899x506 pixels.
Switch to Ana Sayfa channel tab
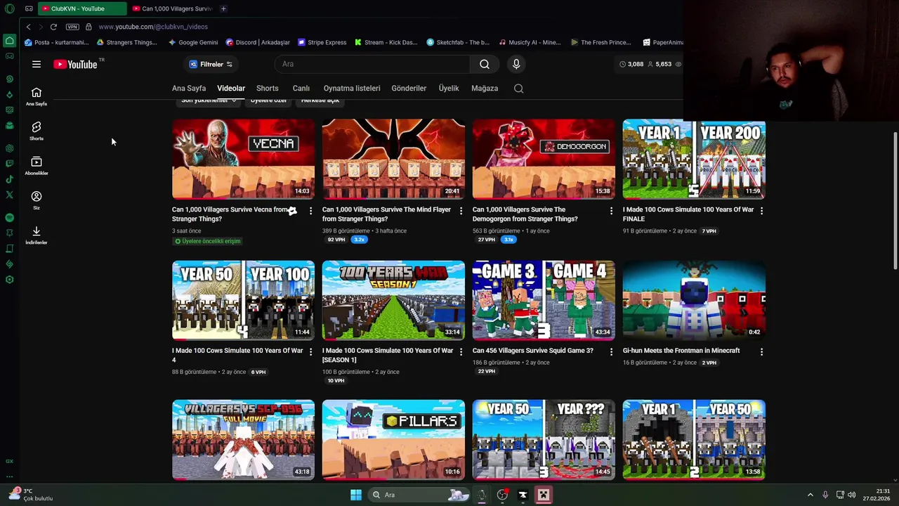(x=189, y=89)
